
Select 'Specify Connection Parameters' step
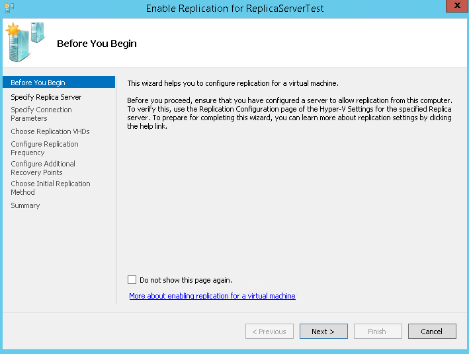tap(41, 114)
